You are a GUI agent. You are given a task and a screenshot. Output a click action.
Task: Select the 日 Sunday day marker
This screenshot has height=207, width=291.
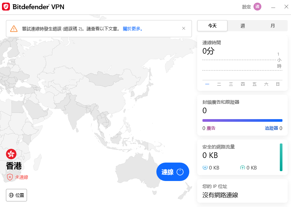coord(278,84)
